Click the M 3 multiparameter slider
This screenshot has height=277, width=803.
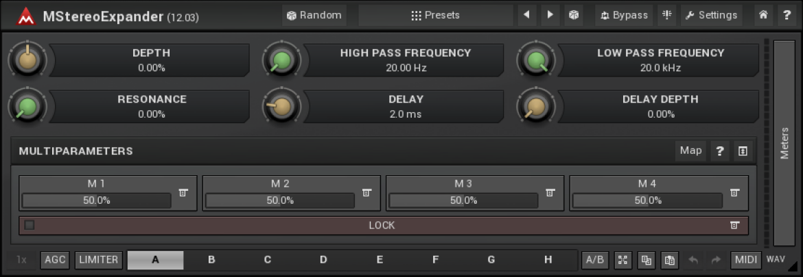click(x=463, y=200)
